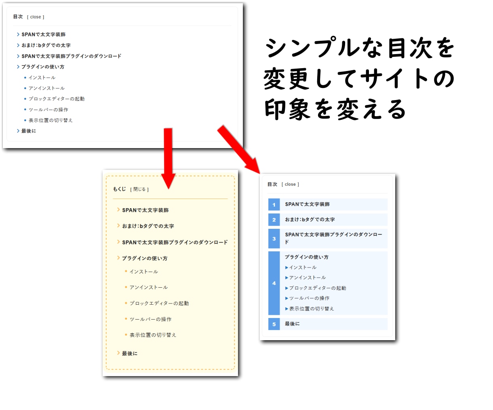Image resolution: width=493 pixels, height=410 pixels.
Task: Select インストール in yellow もくじ panel
Action: tap(144, 272)
